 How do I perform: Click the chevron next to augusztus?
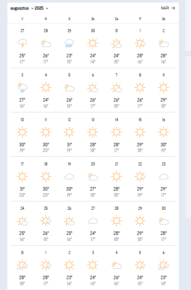[33, 9]
